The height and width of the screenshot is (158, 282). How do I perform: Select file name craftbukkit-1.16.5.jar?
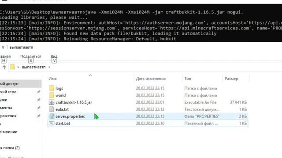(74, 102)
